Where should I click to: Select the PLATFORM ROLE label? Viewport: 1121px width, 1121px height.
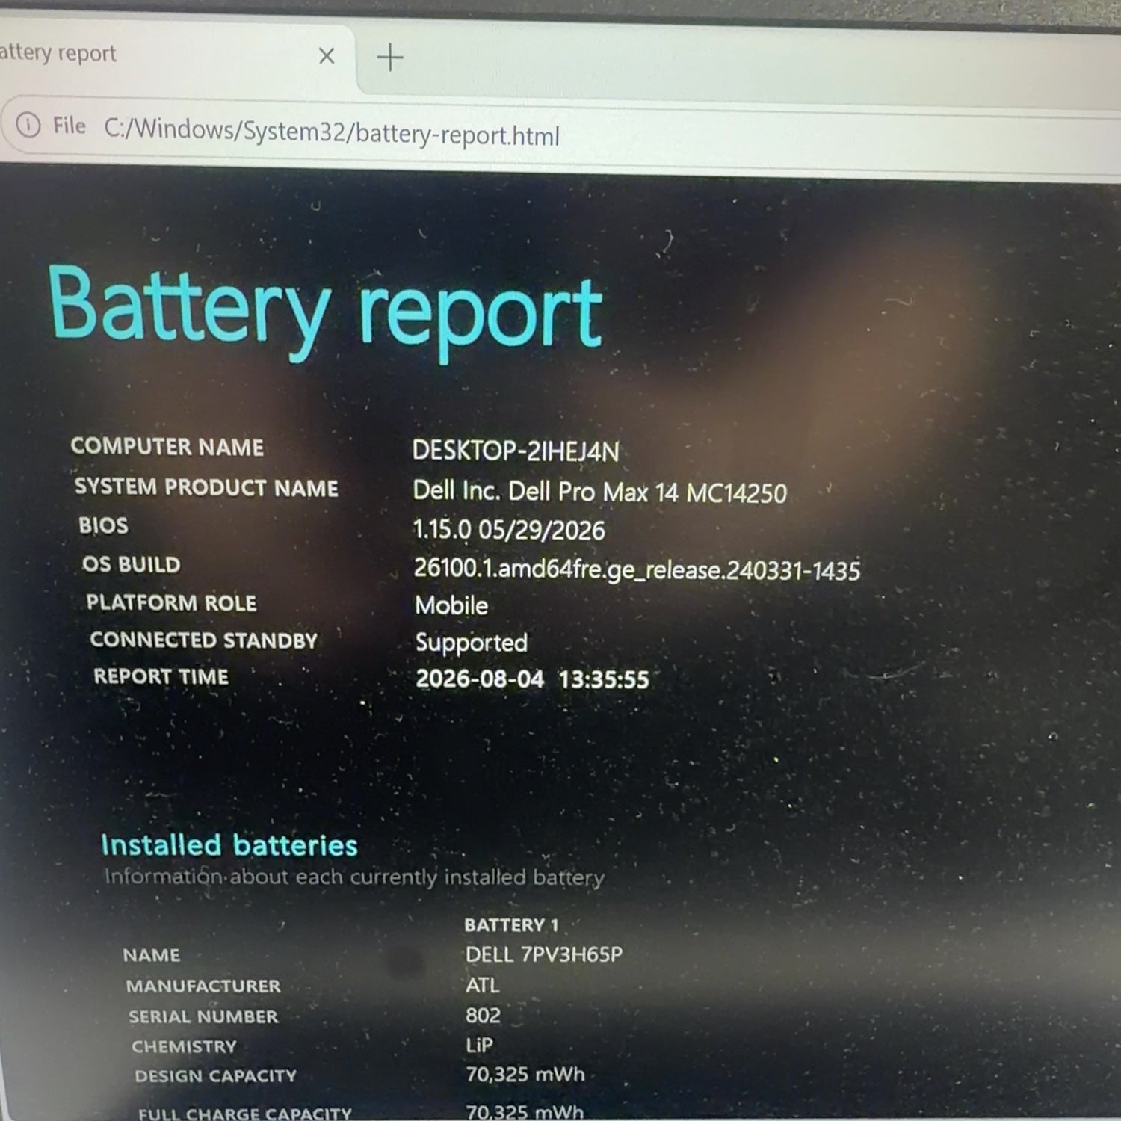(171, 602)
